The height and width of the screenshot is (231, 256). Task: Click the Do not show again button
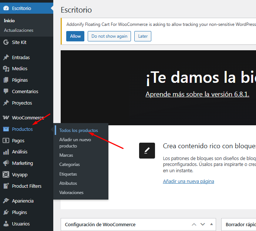[109, 36]
